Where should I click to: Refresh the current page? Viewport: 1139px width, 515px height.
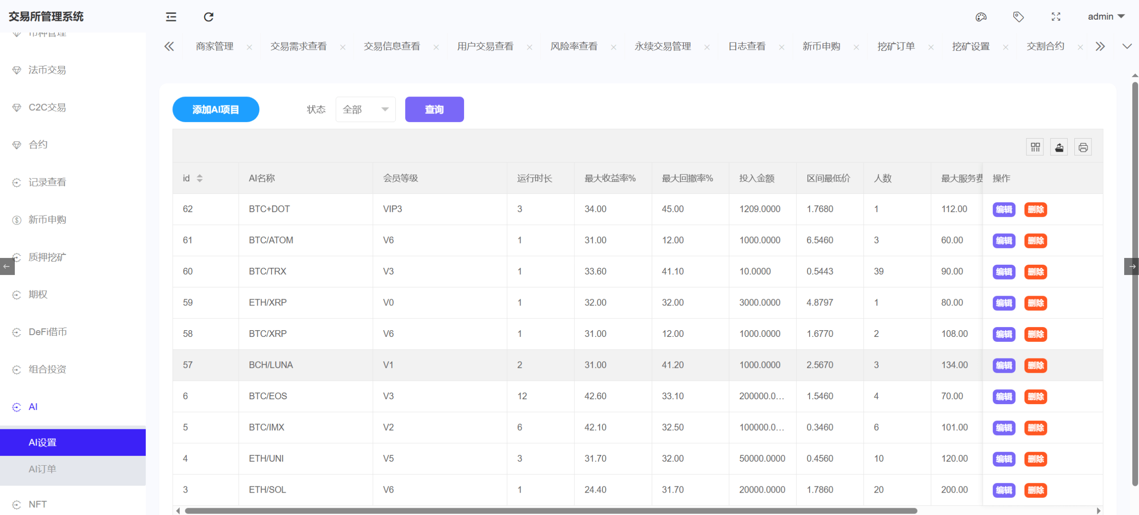208,17
